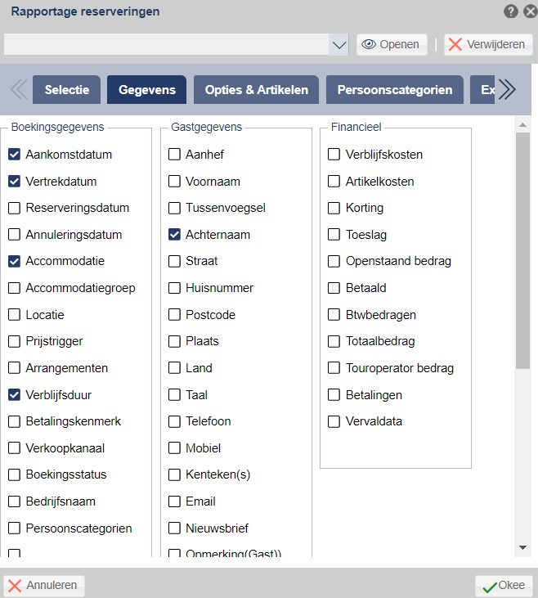Click the red X Annuleren icon
538x598 pixels.
(x=15, y=586)
